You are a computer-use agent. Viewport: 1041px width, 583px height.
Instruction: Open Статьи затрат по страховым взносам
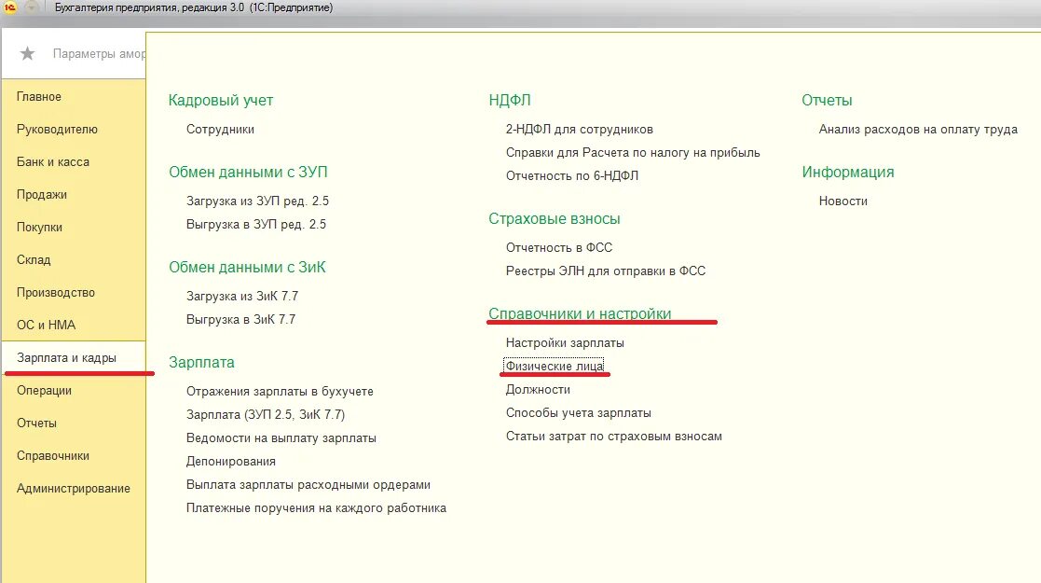point(614,437)
